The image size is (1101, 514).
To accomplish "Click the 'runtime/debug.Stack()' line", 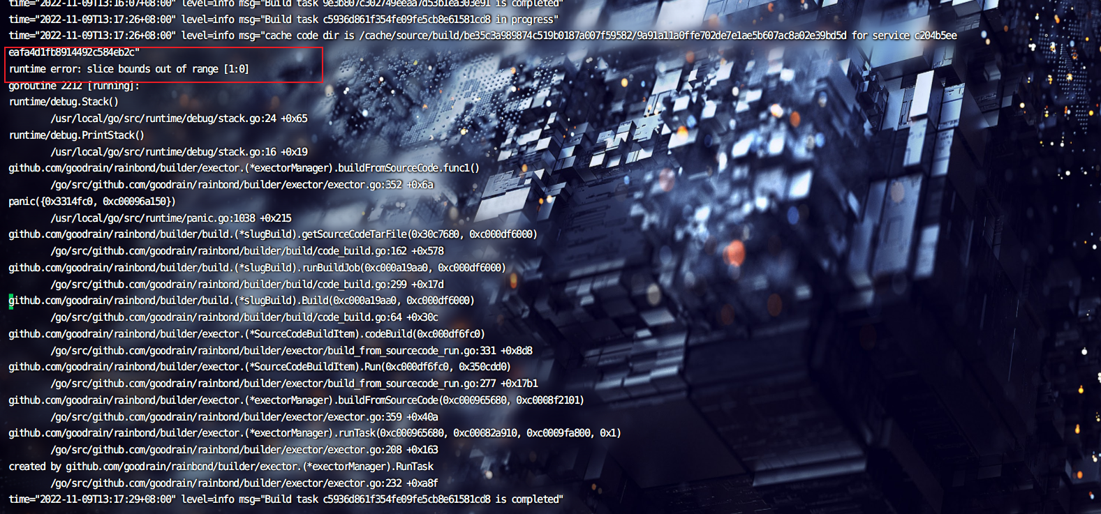I will click(64, 102).
